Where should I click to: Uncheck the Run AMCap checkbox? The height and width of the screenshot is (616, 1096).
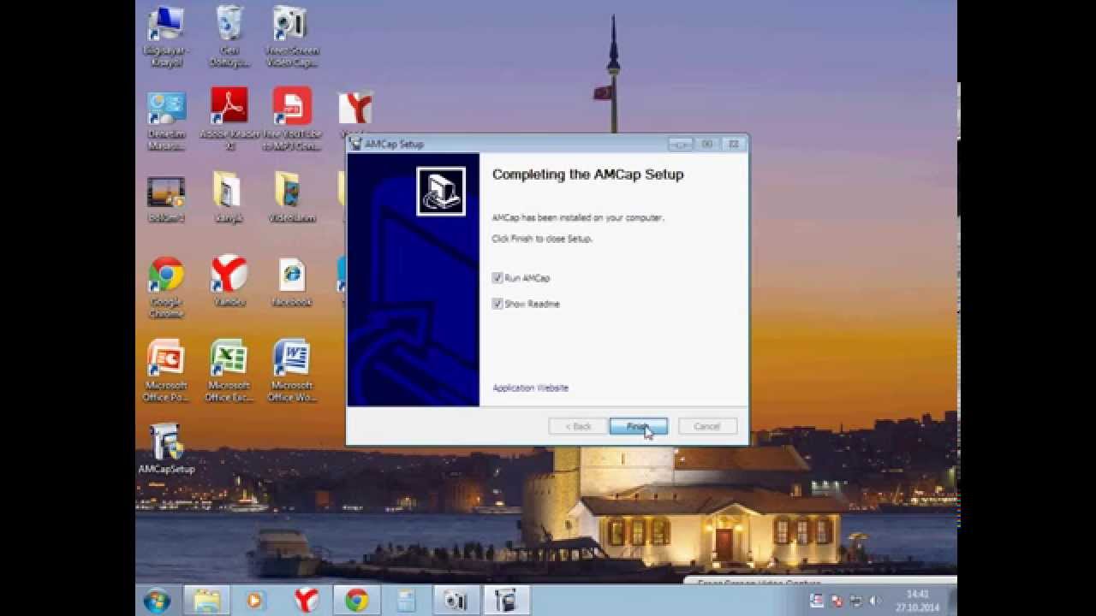pyautogui.click(x=497, y=278)
